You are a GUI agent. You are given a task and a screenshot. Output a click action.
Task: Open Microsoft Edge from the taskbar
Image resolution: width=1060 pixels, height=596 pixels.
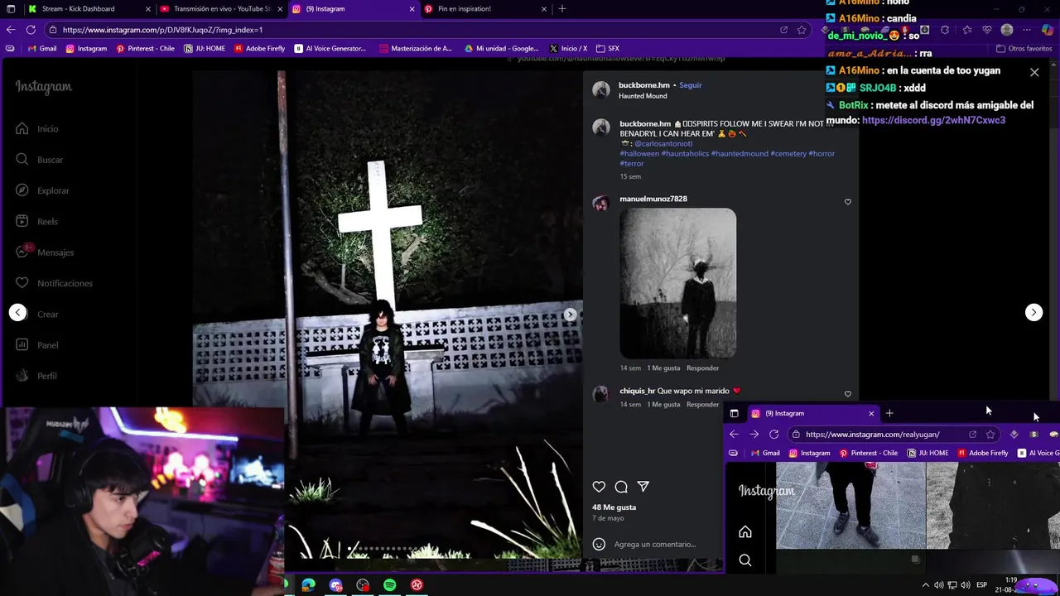308,585
